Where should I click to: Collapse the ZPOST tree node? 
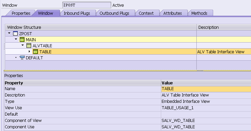coord(9,33)
